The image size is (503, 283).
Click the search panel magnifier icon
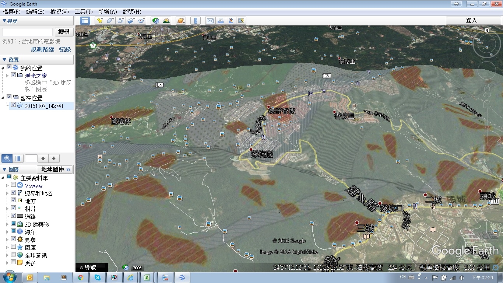coord(7,158)
